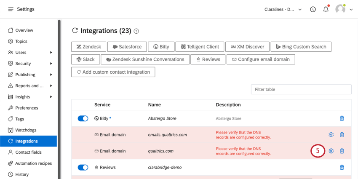Delete the clarabridge-demo Reviews integration
358x179 pixels.
pos(342,167)
